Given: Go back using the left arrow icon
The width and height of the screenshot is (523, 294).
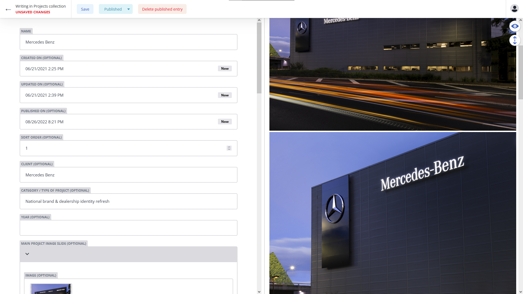Looking at the screenshot, I should click(8, 10).
